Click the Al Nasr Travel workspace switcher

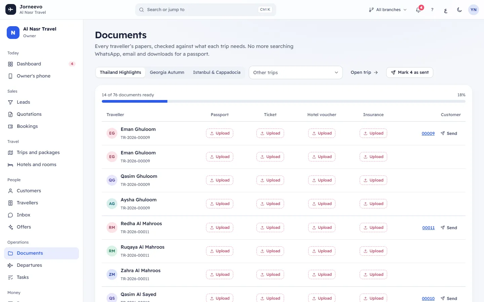click(x=41, y=32)
